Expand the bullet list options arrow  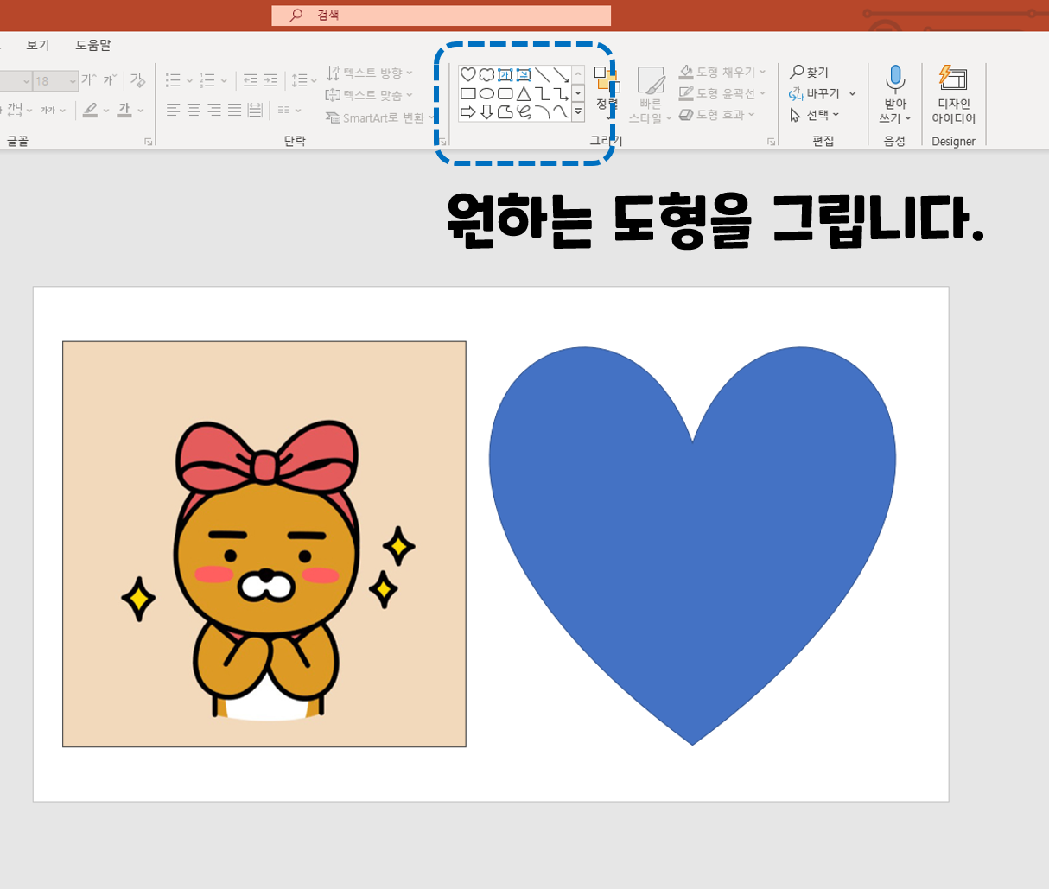point(189,81)
